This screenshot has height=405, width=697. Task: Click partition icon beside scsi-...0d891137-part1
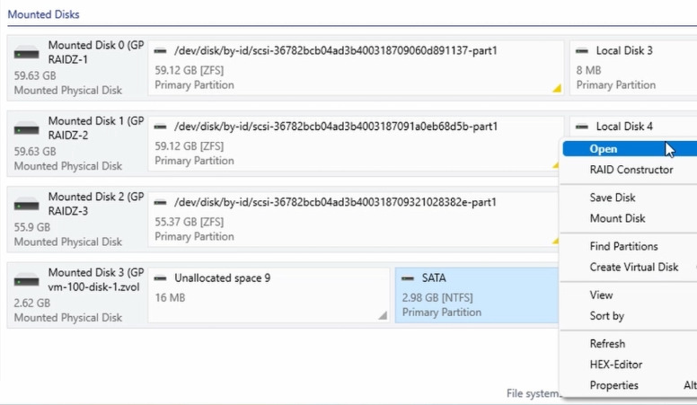[160, 51]
